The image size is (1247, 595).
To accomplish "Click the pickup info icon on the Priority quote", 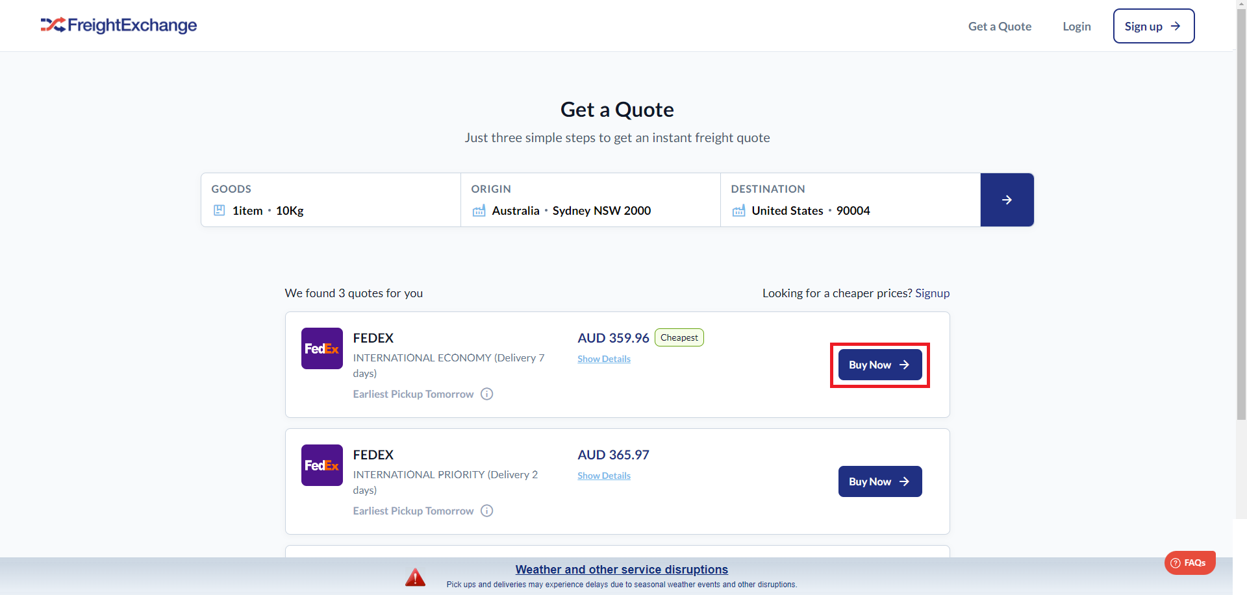I will 487,511.
